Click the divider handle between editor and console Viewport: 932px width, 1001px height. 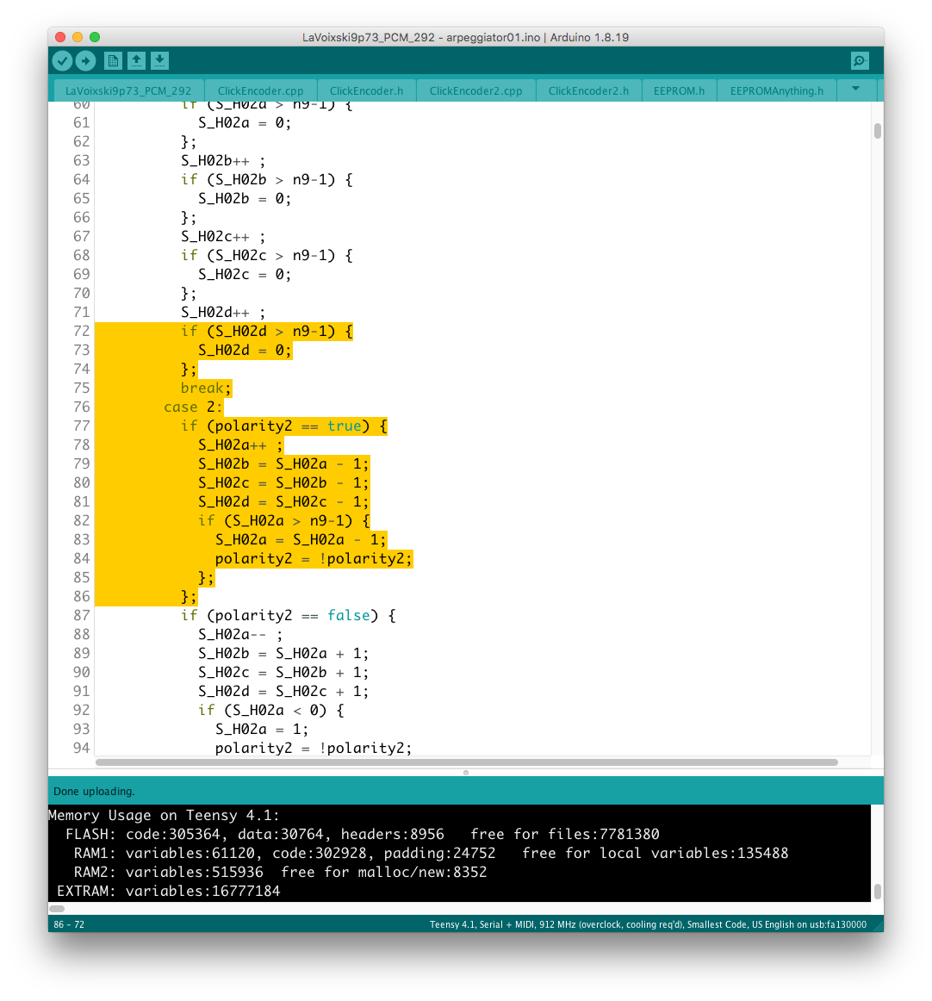466,773
